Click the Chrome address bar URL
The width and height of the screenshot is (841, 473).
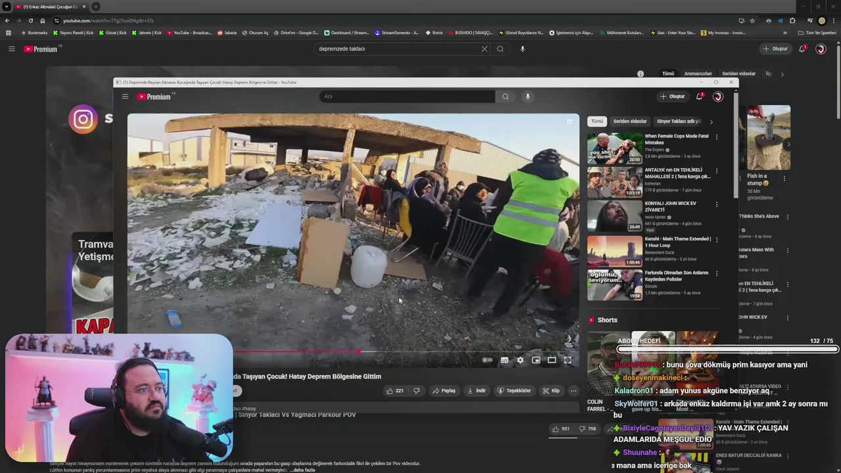pos(108,20)
